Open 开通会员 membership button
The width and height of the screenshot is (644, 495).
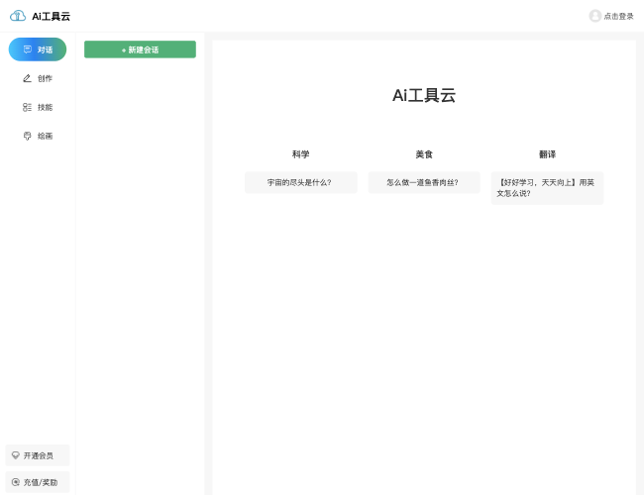pyautogui.click(x=38, y=455)
